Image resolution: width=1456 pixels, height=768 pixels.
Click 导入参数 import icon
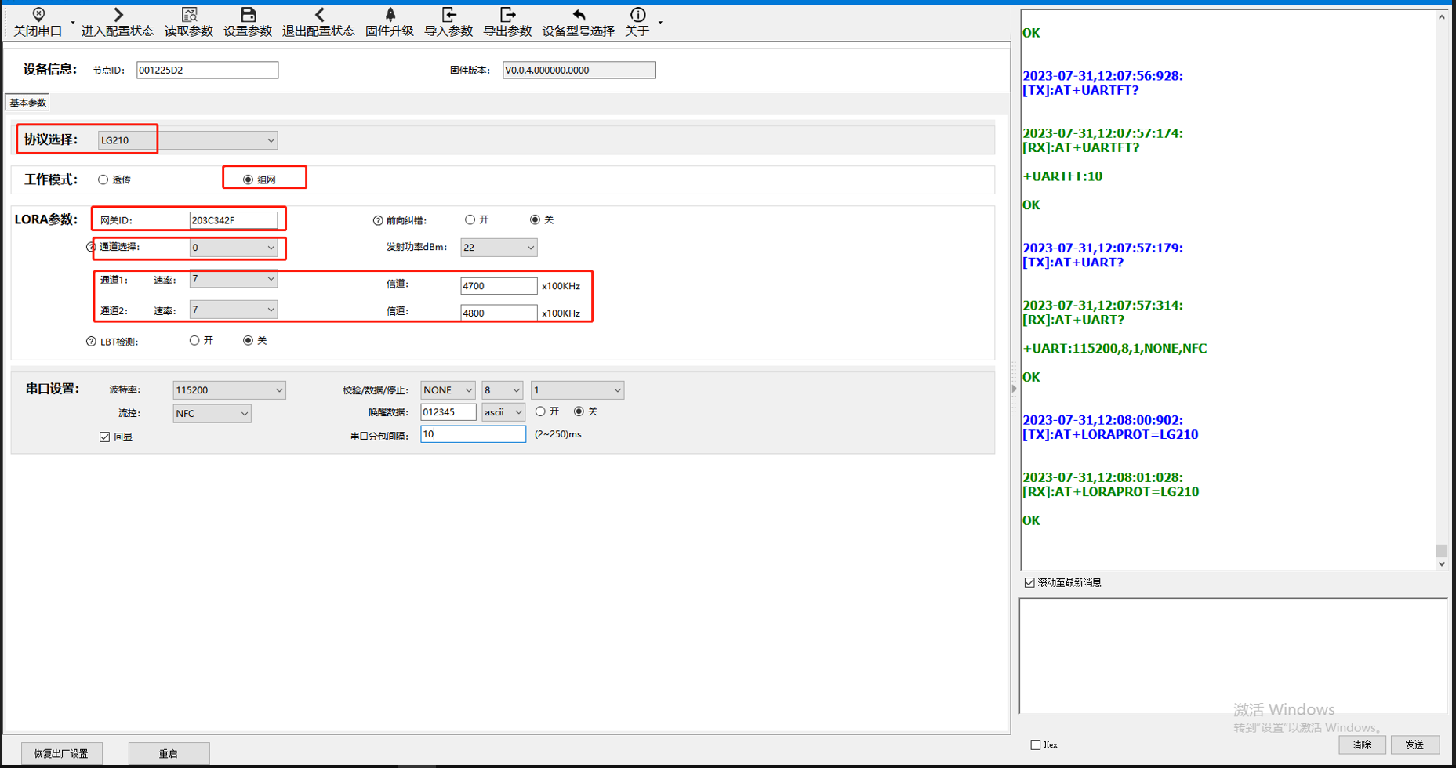click(x=448, y=22)
